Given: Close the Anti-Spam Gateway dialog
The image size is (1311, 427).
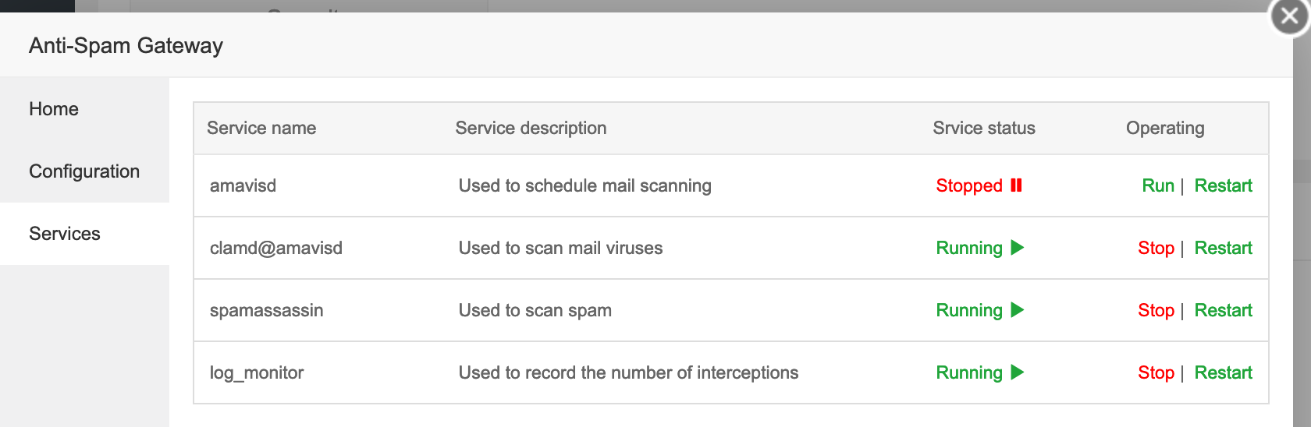Looking at the screenshot, I should click(1289, 16).
